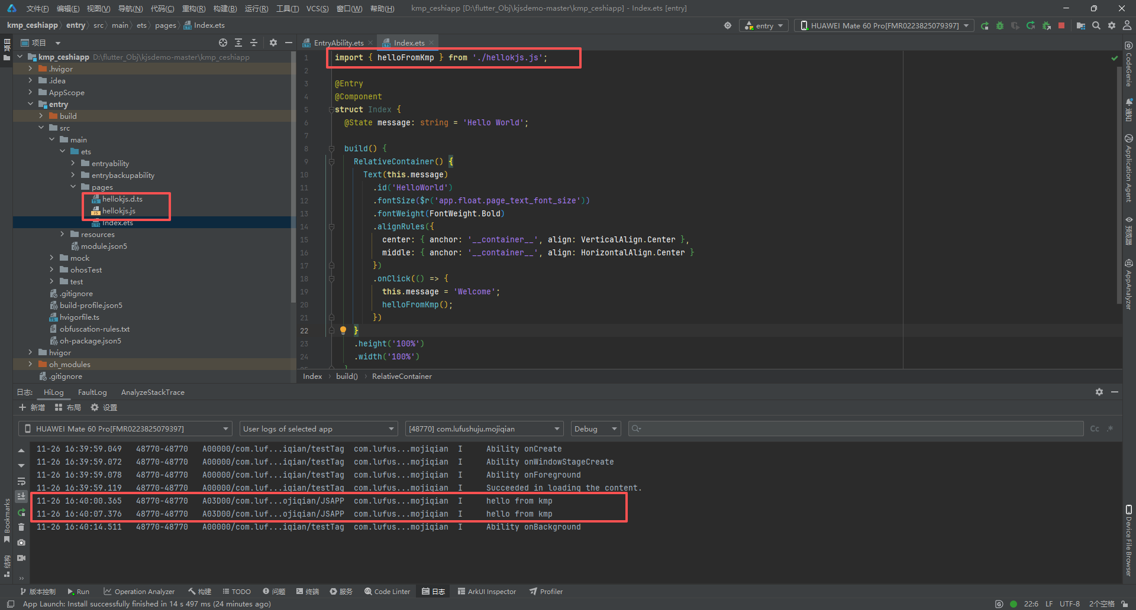This screenshot has width=1136, height=610.
Task: Click the user account icon
Action: (1127, 25)
